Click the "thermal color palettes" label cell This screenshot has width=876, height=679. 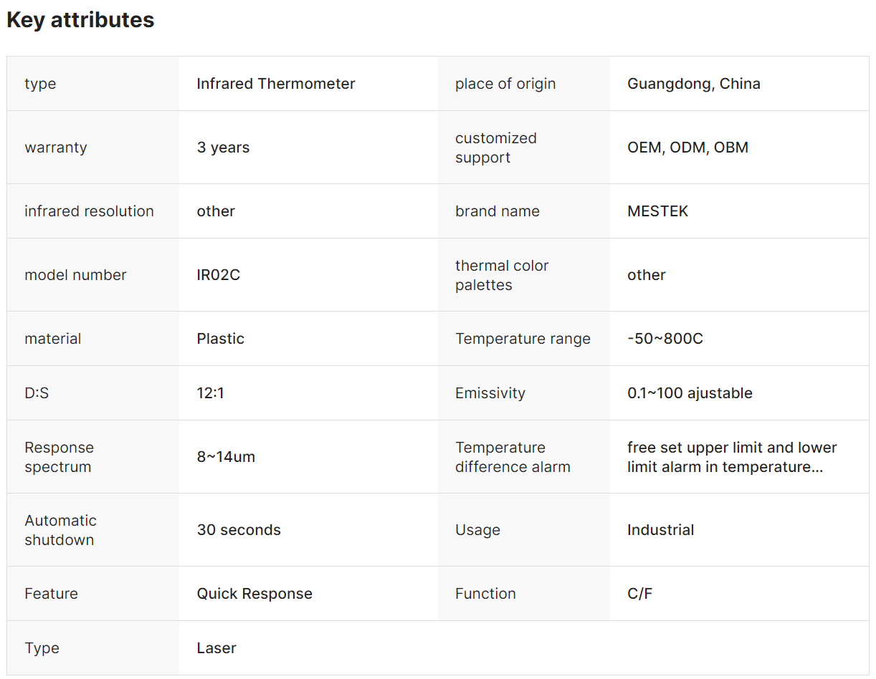pyautogui.click(x=502, y=275)
